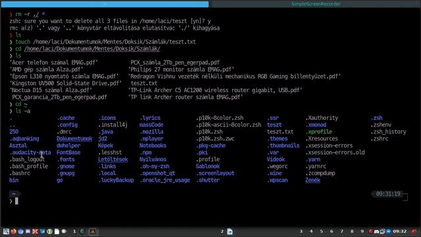Click the red icon at the taskbar's far end
Viewport: 421px width, 237px height.
[414, 231]
